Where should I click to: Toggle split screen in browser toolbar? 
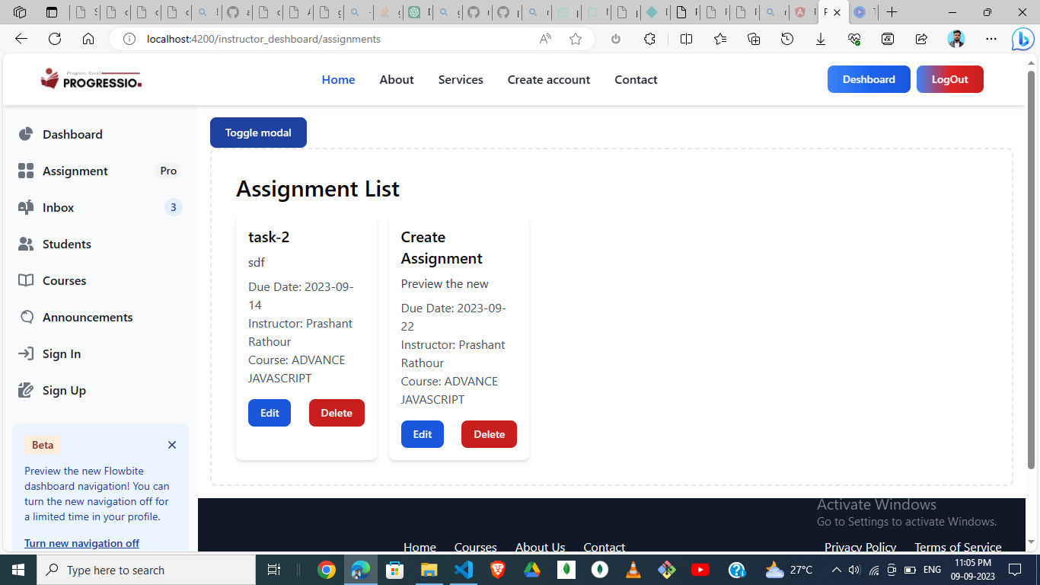(x=686, y=39)
